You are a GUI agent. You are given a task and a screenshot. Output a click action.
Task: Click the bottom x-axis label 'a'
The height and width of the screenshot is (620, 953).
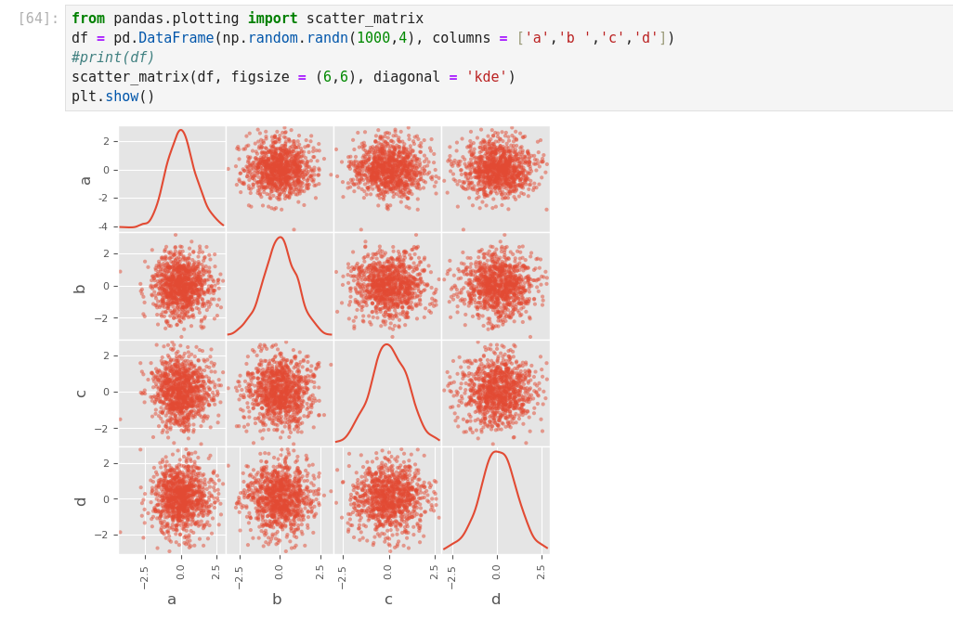click(172, 600)
